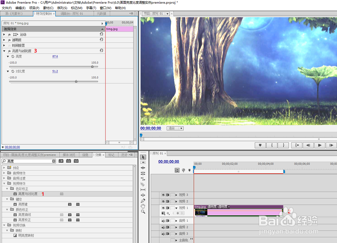This screenshot has width=337, height=243.
Task: Select the Rate Stretch tool
Action: point(143,179)
